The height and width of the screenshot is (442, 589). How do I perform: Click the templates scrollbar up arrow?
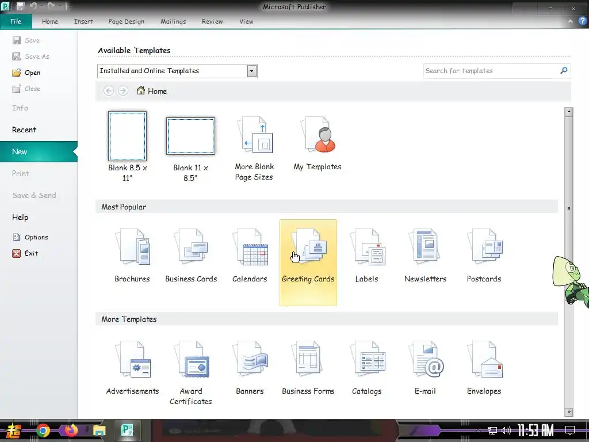(x=569, y=112)
